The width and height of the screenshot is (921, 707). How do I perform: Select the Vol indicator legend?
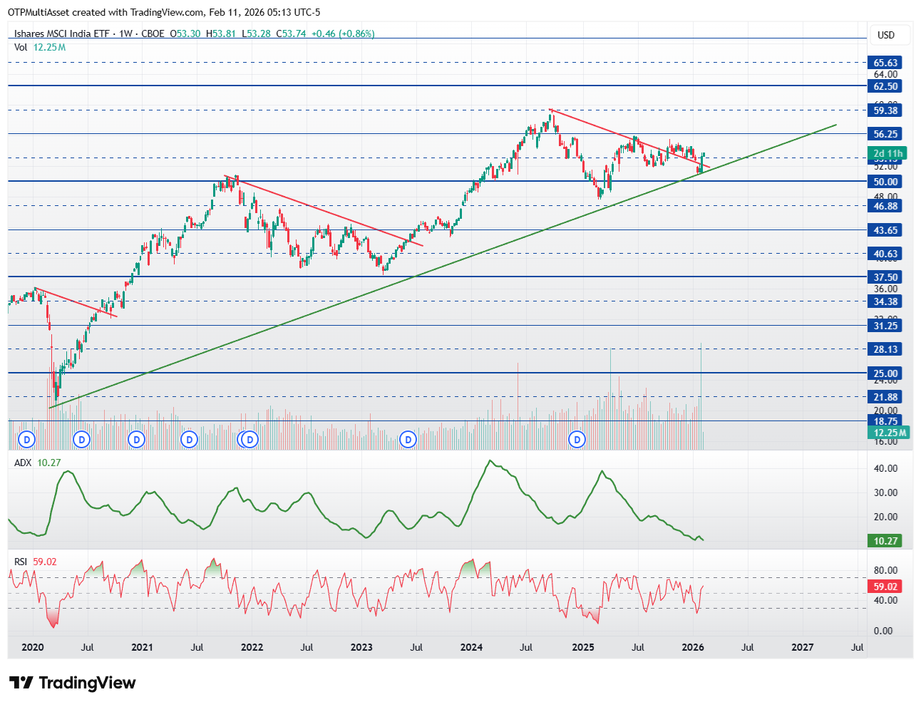[21, 47]
